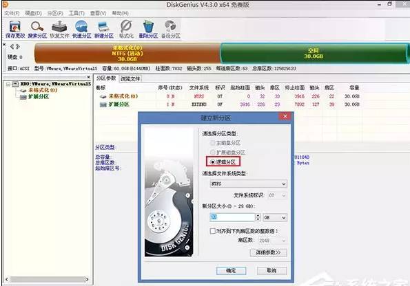Launch the 恢复文件 recover files tool

pyautogui.click(x=59, y=29)
